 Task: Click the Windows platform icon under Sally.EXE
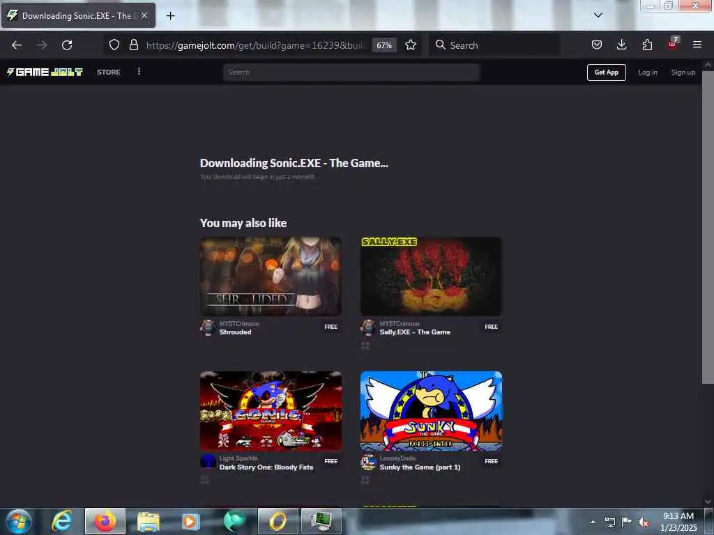(x=365, y=346)
